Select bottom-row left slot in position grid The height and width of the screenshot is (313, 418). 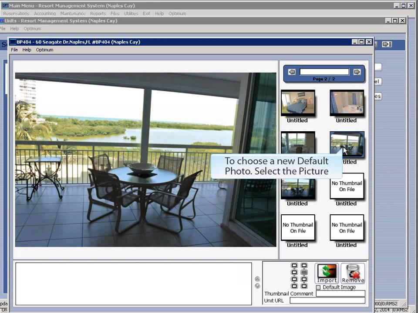click(x=294, y=286)
